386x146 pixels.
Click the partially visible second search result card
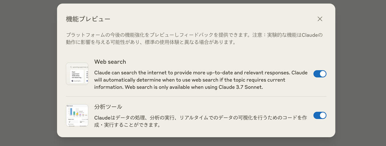[87, 76]
